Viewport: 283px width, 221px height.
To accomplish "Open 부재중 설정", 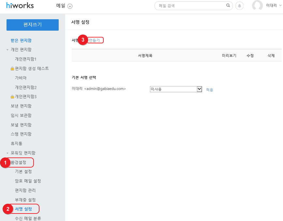I will pyautogui.click(x=25, y=200).
